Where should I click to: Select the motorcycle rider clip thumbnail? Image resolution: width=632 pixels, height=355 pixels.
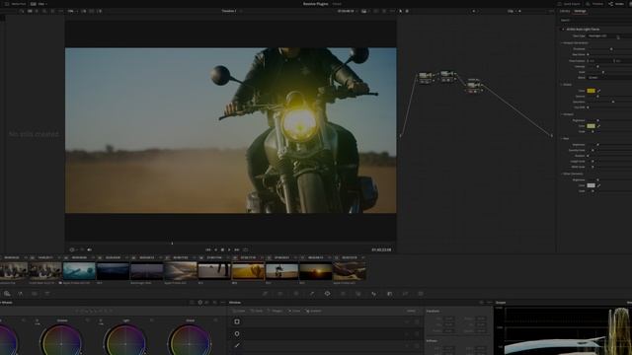pyautogui.click(x=281, y=271)
